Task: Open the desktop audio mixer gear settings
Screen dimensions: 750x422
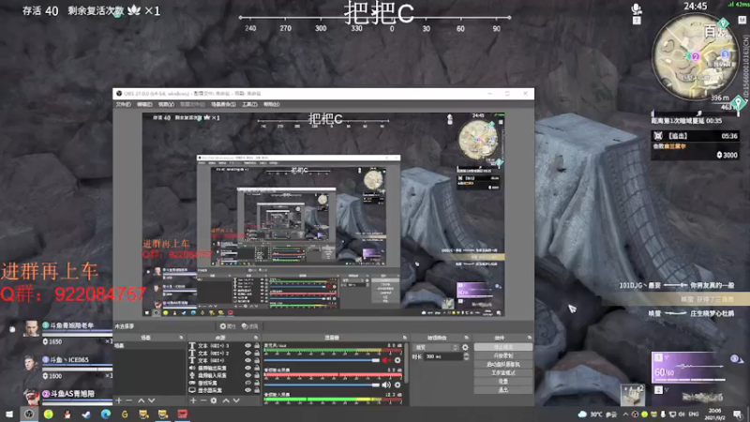Action: (397, 384)
